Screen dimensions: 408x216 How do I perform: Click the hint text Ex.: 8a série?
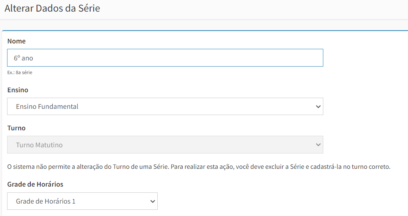pyautogui.click(x=20, y=72)
